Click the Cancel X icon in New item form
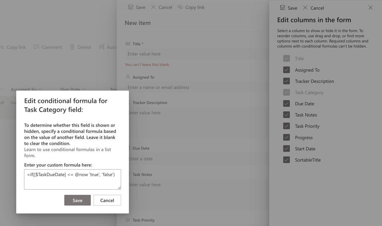The image size is (382, 226). point(153,7)
